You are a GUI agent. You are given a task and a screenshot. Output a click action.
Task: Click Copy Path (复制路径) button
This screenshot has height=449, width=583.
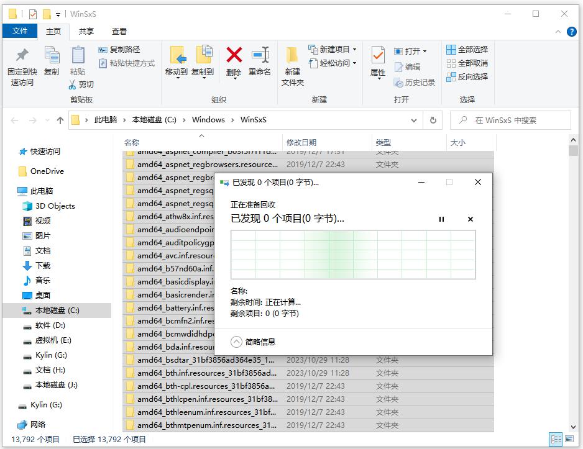pyautogui.click(x=119, y=49)
